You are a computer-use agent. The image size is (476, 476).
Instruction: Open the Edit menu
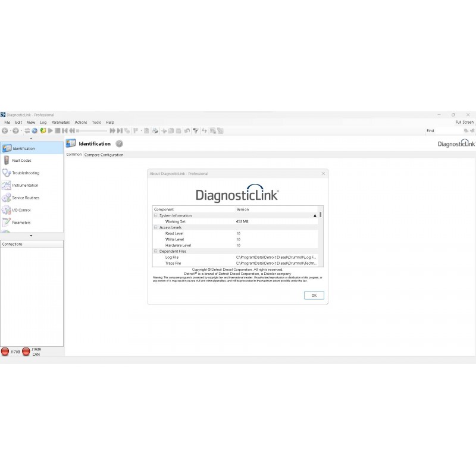click(x=18, y=123)
